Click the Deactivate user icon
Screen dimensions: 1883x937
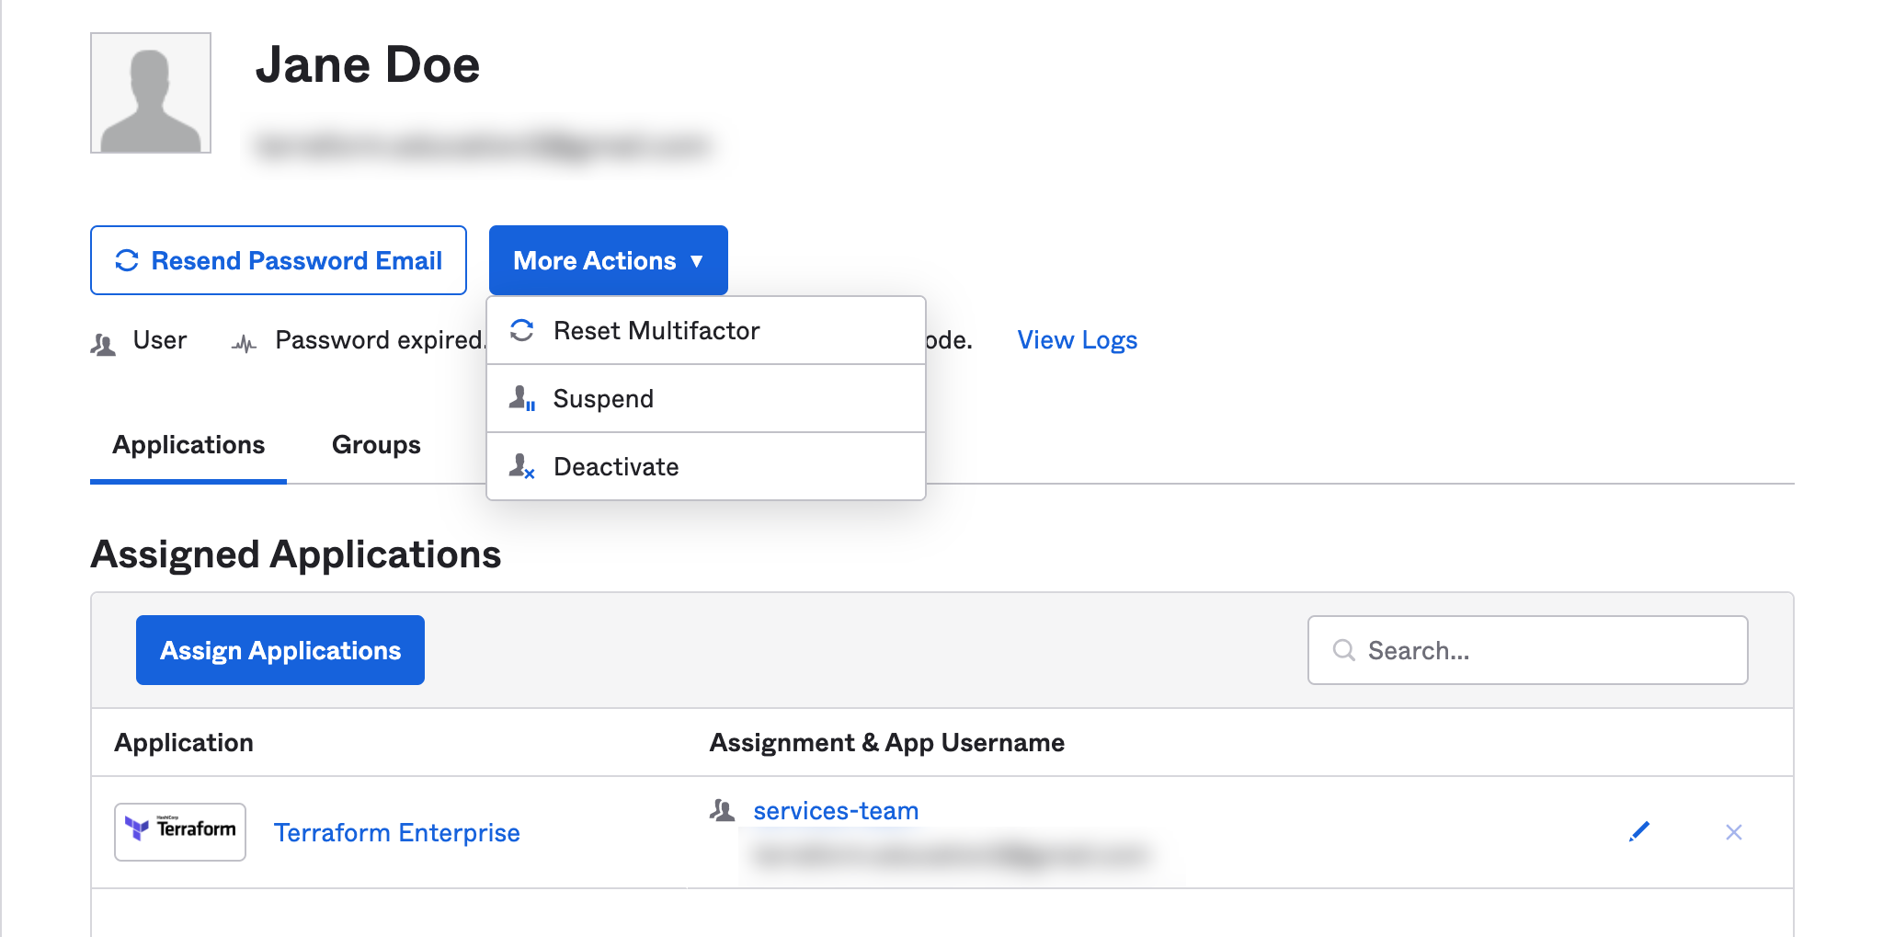(522, 466)
